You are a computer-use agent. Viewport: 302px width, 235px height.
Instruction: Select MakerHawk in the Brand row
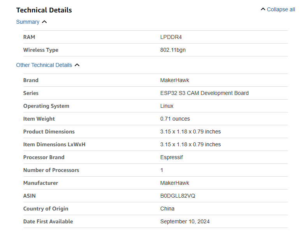point(174,80)
